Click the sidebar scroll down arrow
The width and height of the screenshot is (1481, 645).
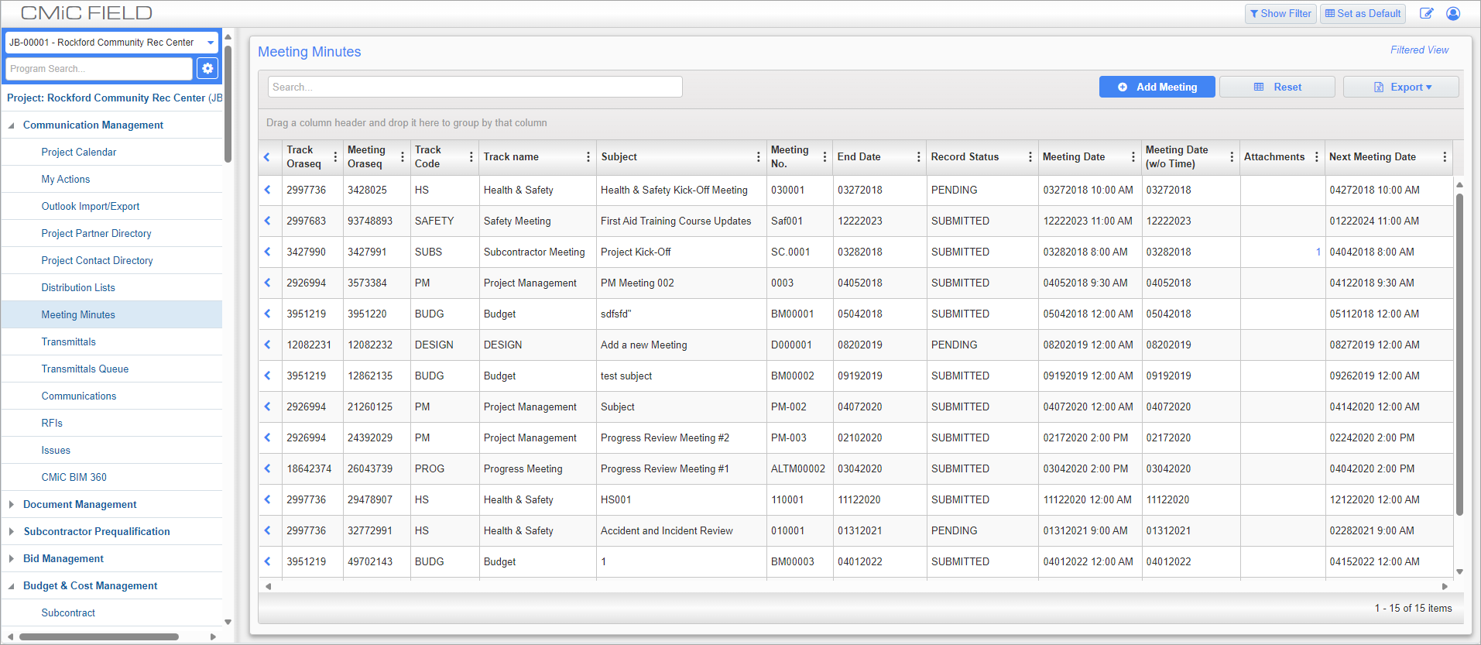pos(228,622)
